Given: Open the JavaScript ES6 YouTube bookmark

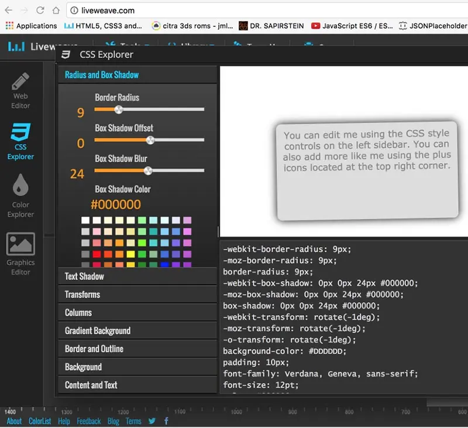Looking at the screenshot, I should click(352, 26).
